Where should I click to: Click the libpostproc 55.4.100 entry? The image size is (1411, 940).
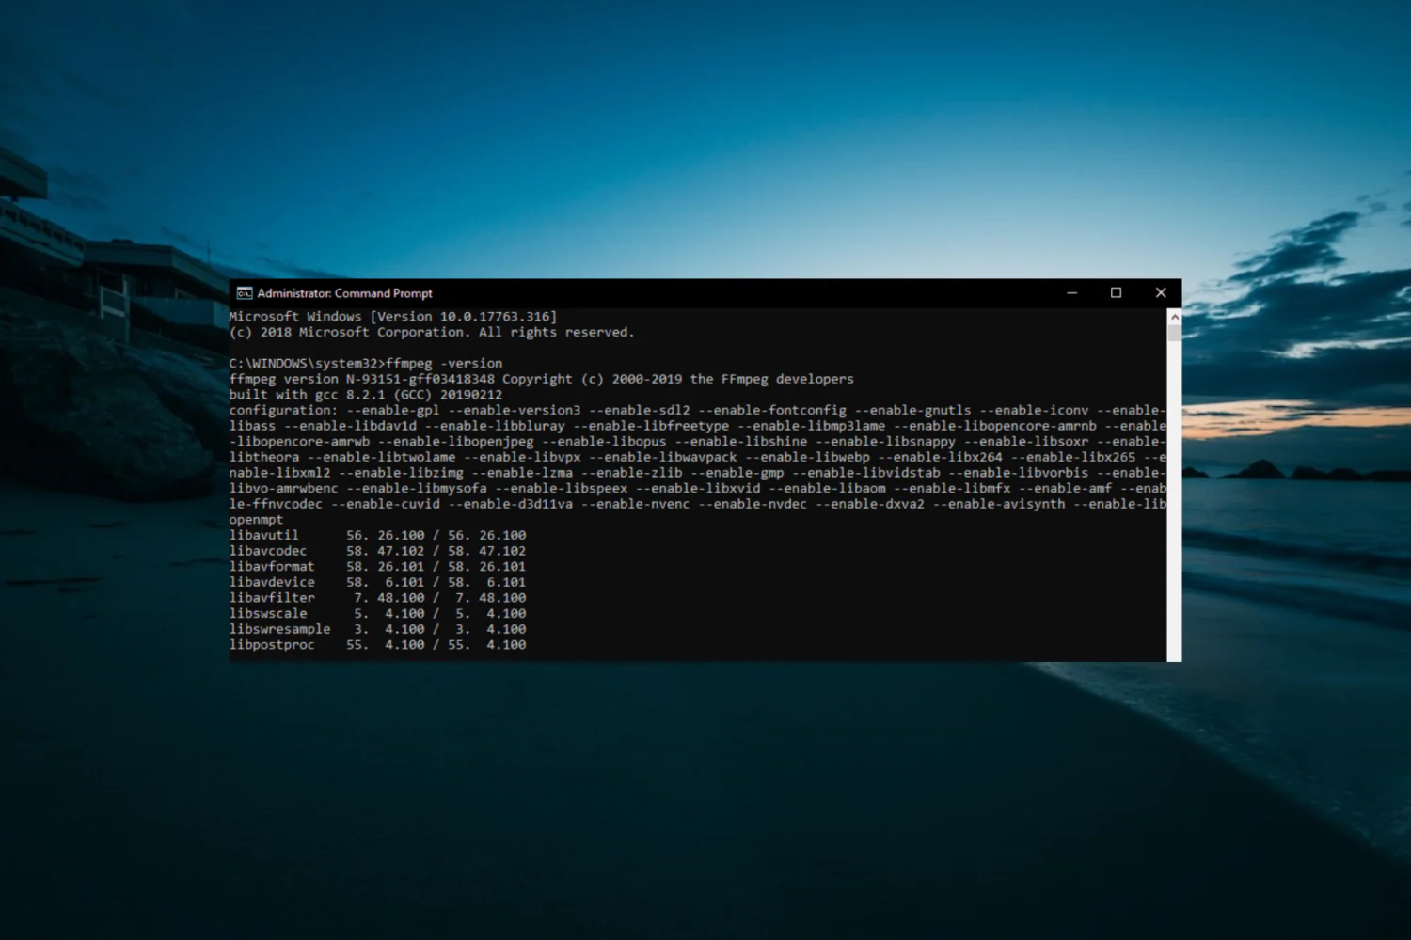(376, 644)
